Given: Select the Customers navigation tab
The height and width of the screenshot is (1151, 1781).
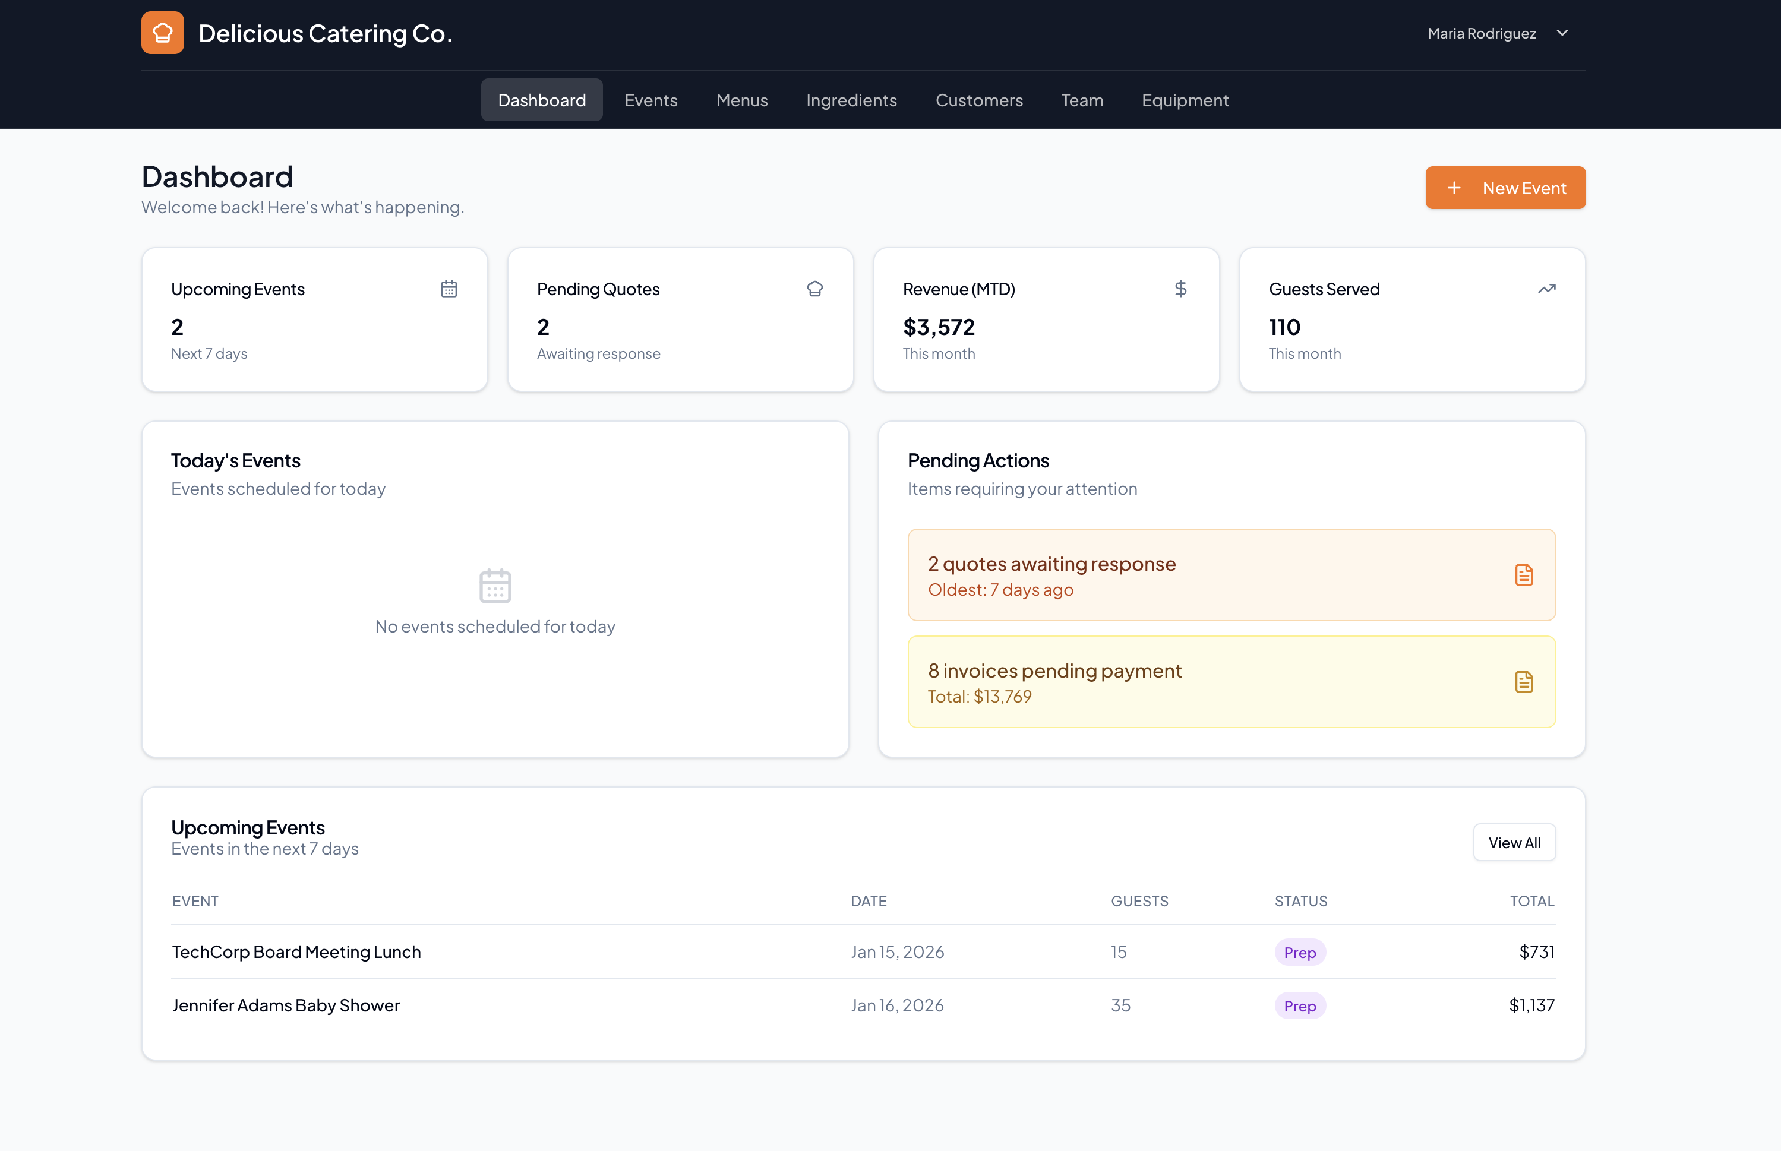Looking at the screenshot, I should (978, 100).
